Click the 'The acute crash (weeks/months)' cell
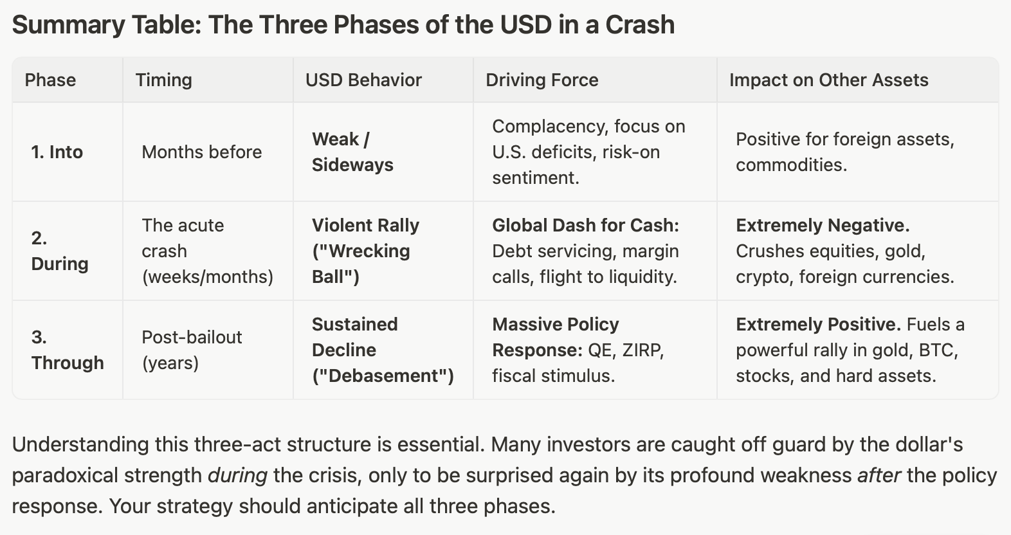1011x535 pixels. (207, 251)
